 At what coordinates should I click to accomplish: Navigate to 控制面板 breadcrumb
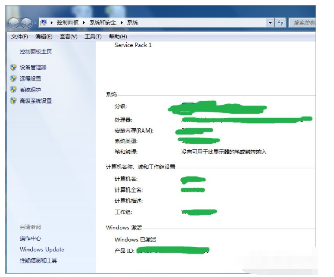pos(67,23)
